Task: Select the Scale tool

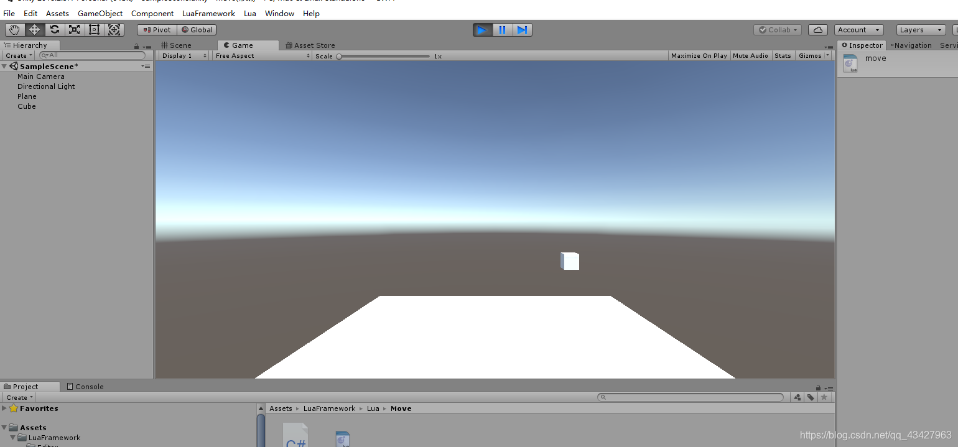Action: point(75,30)
